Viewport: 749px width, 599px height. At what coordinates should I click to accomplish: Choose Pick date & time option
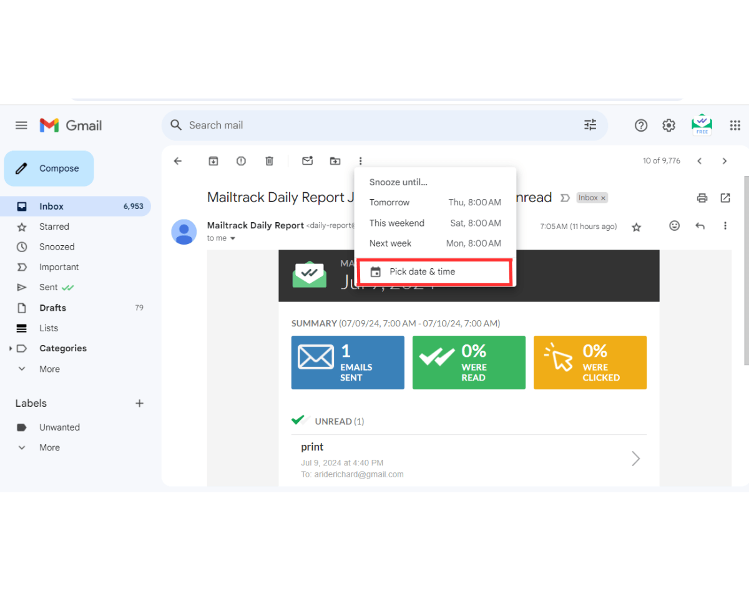pyautogui.click(x=434, y=271)
